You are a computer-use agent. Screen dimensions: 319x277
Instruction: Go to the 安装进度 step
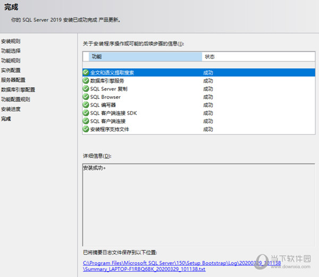tap(11, 109)
